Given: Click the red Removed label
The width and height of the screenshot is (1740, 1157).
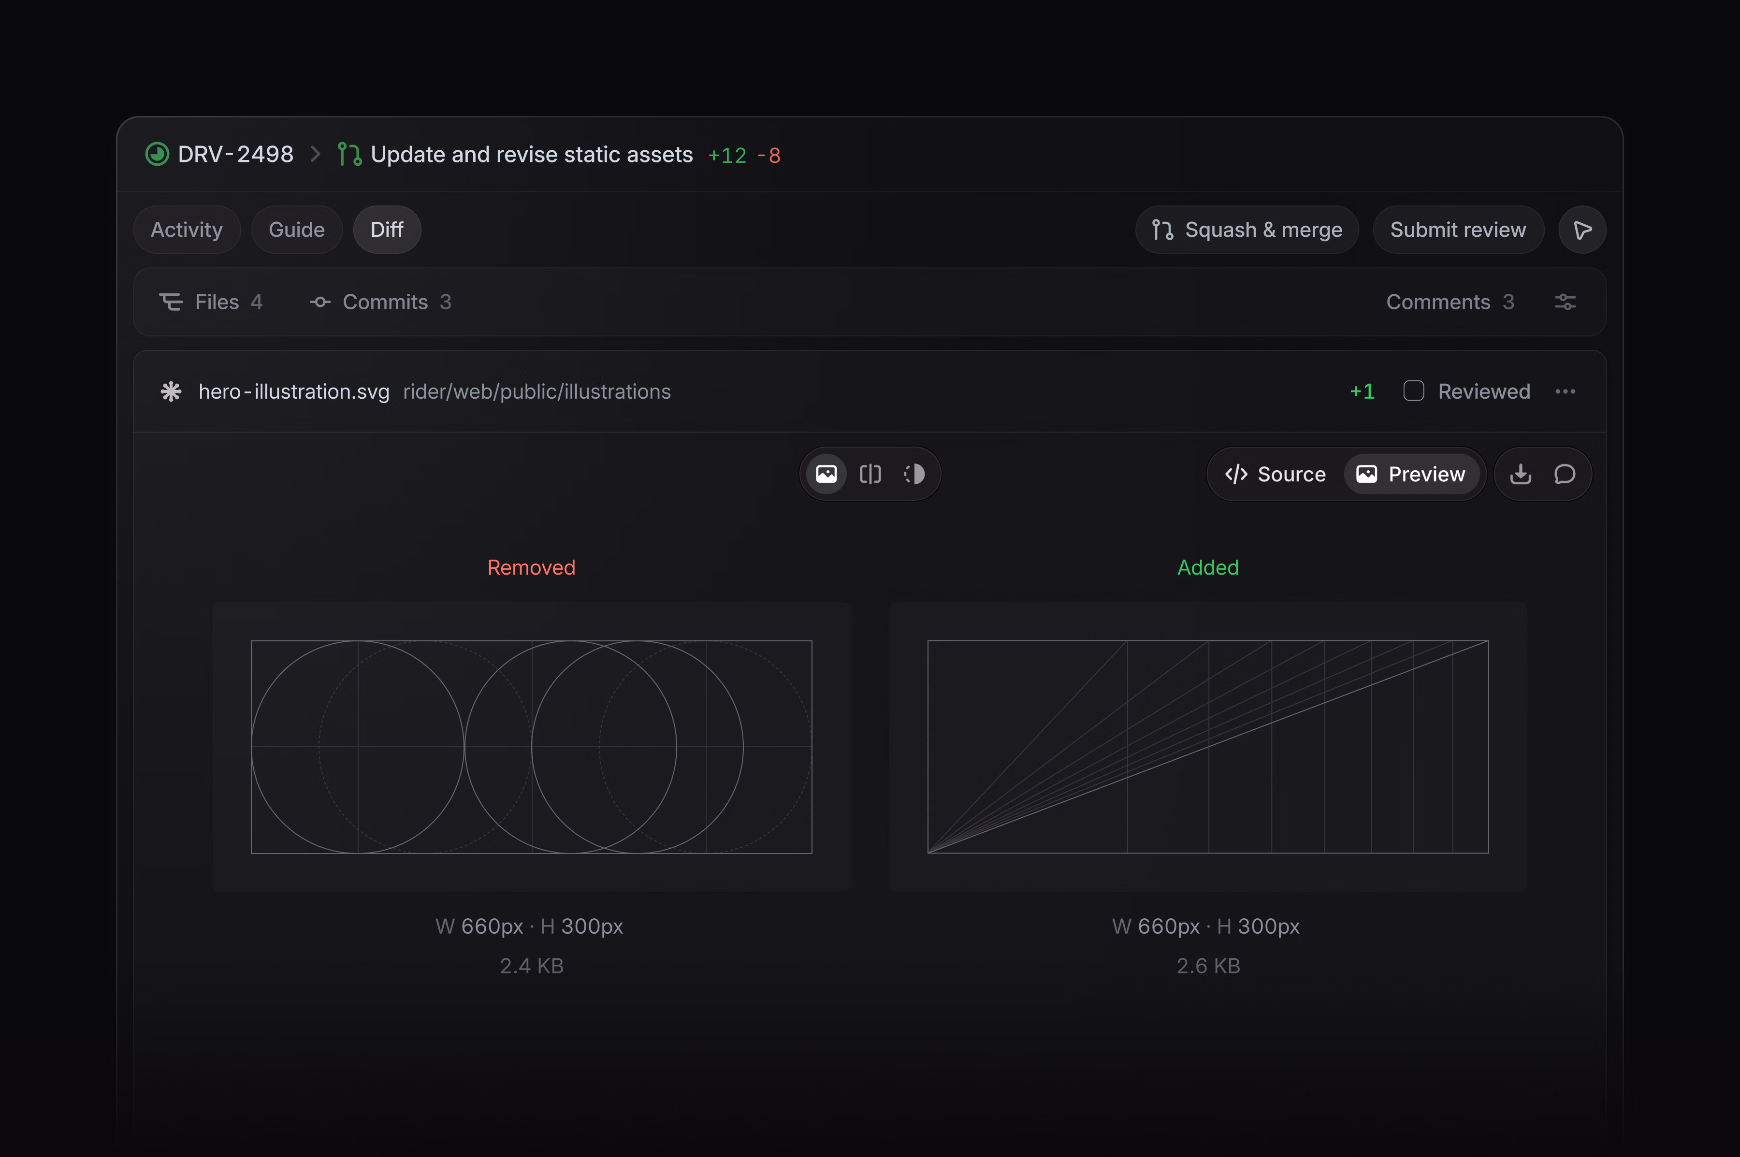Looking at the screenshot, I should pos(531,567).
